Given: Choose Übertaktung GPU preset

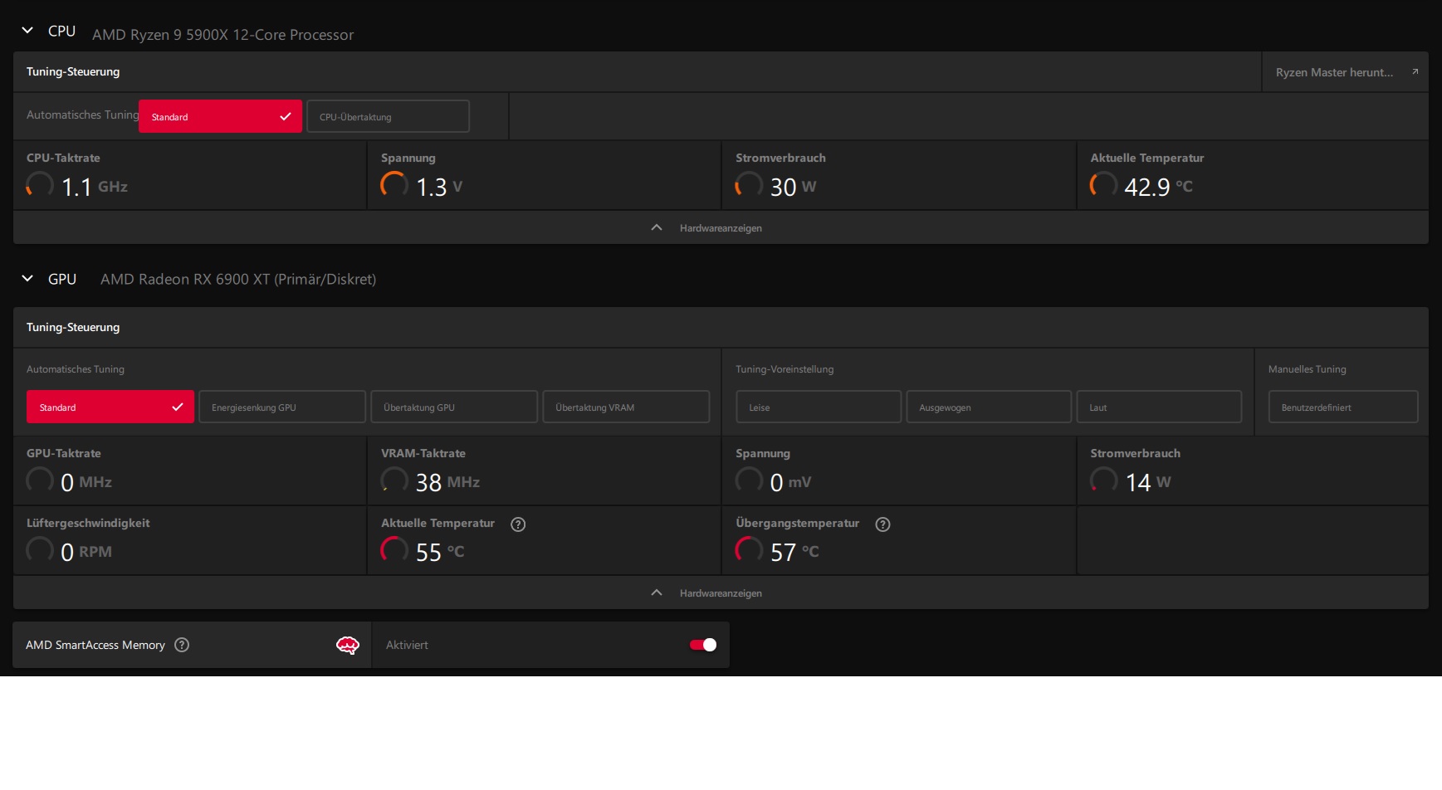Looking at the screenshot, I should point(454,407).
